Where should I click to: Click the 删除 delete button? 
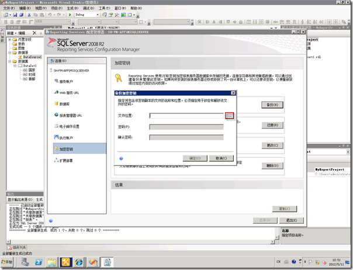(x=272, y=166)
